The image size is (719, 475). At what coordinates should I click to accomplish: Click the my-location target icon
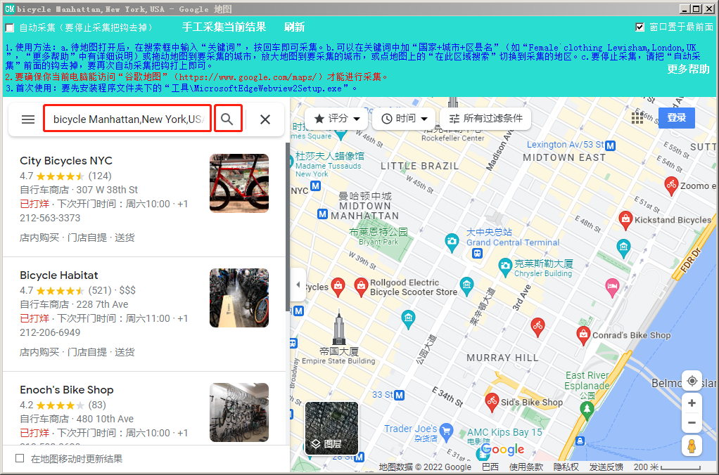click(692, 381)
